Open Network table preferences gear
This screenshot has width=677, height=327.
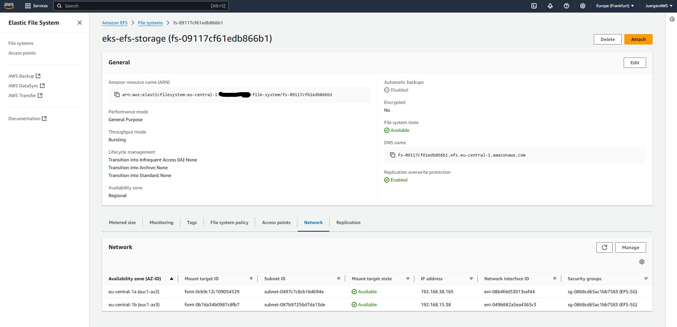coord(642,262)
